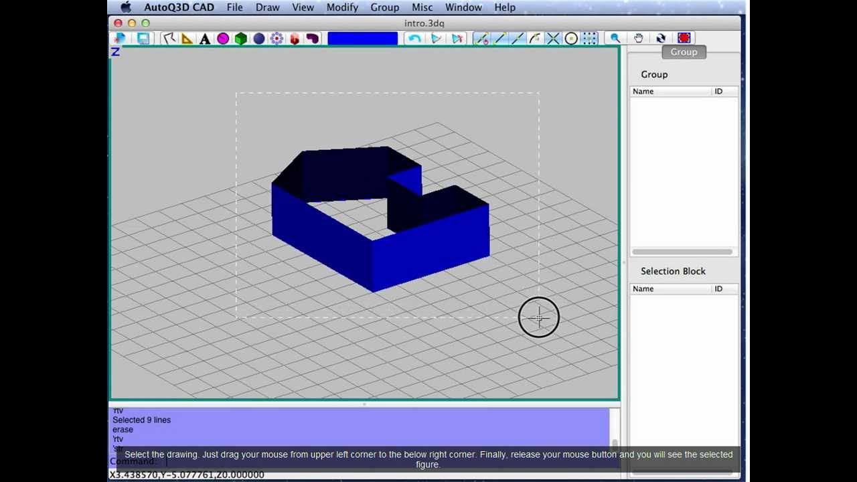The image size is (857, 482).
Task: Click the open file icon in toolbar
Action: pos(121,38)
